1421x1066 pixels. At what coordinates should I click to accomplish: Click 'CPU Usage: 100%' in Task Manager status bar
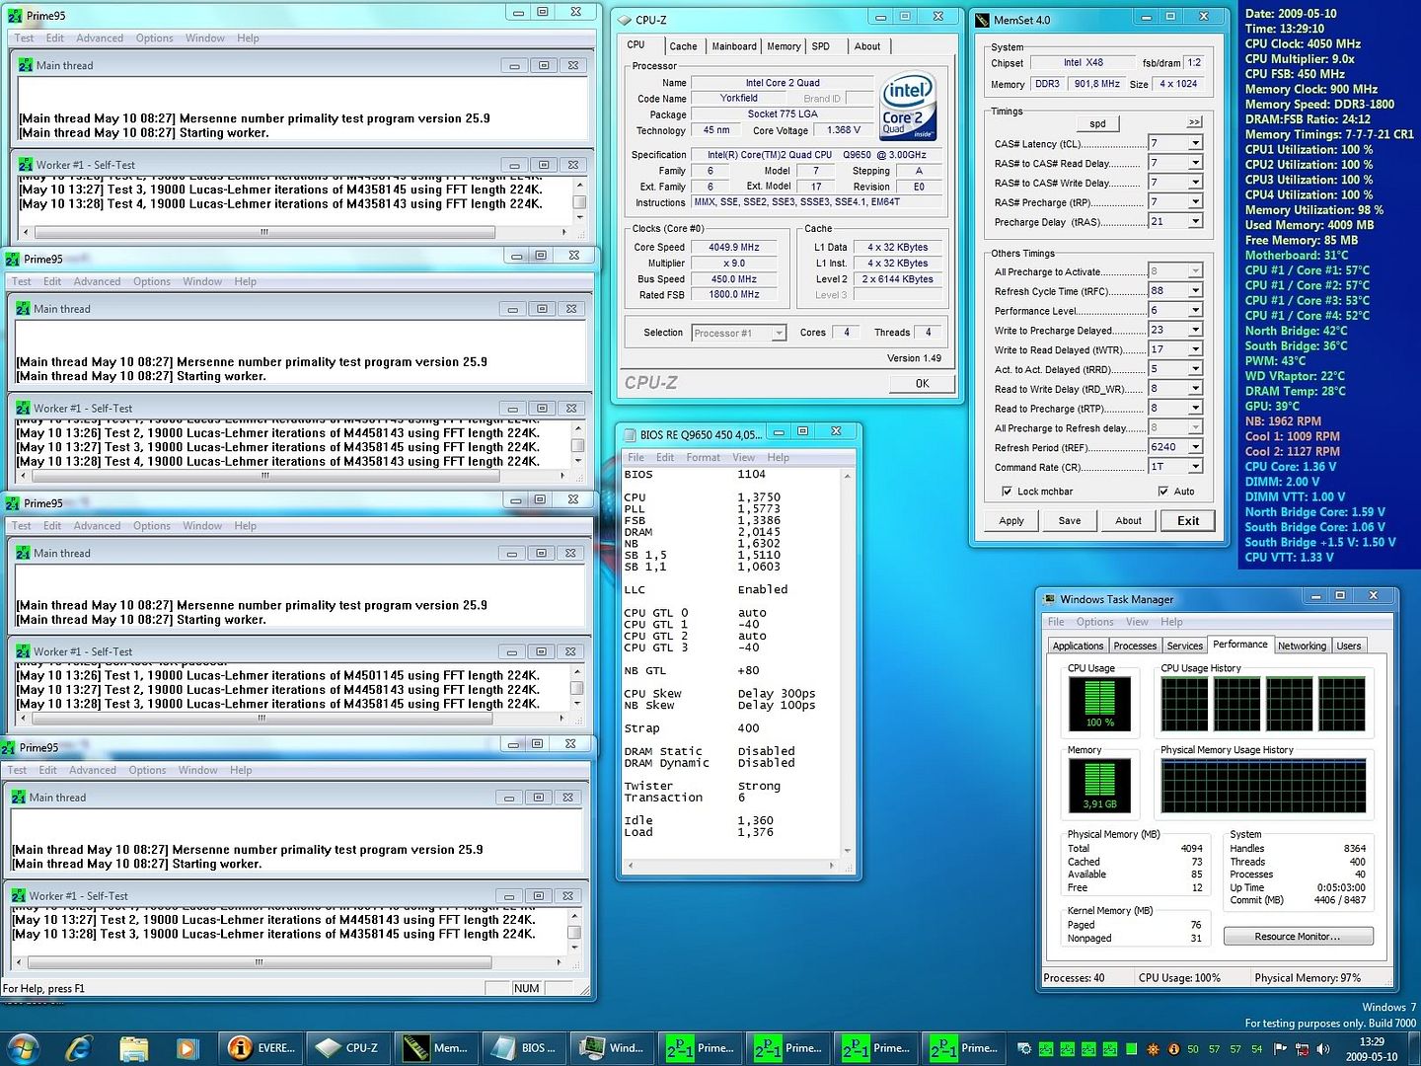click(1179, 978)
